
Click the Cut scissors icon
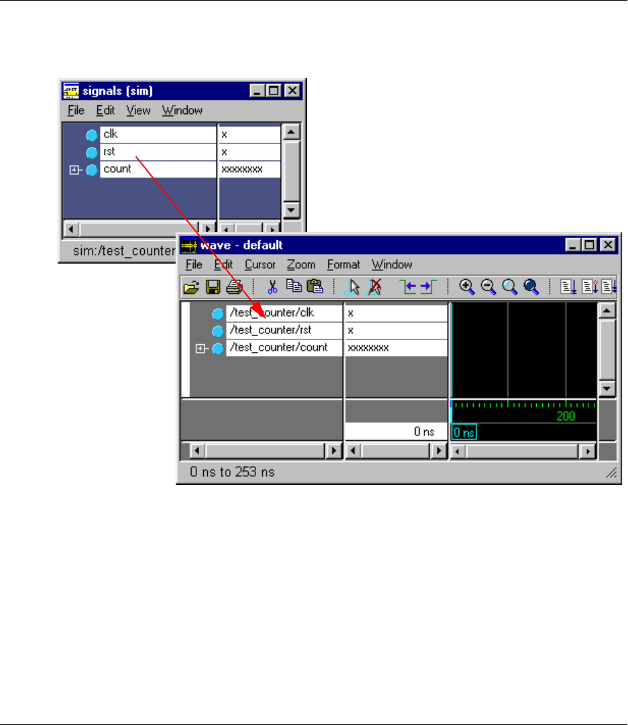[272, 287]
